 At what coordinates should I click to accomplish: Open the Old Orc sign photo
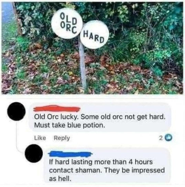coord(92,48)
